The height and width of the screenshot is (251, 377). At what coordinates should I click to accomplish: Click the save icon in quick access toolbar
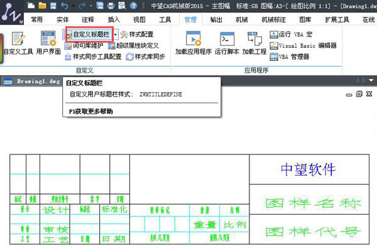[x=53, y=6]
